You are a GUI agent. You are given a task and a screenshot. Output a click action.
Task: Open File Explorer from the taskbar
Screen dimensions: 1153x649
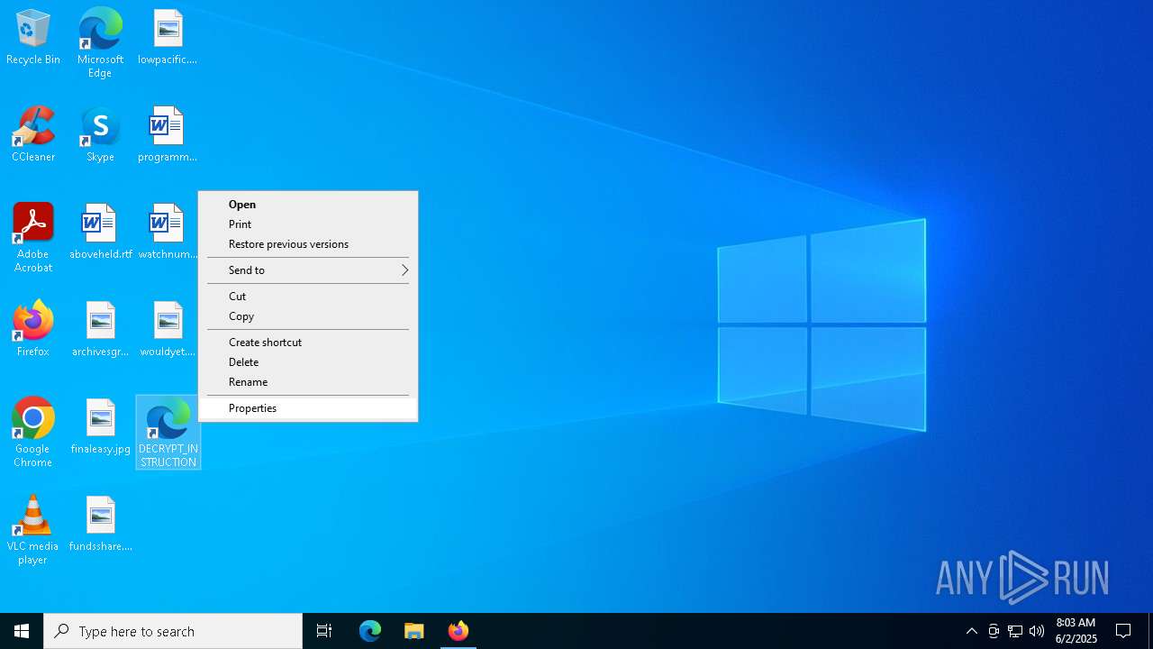pos(414,631)
